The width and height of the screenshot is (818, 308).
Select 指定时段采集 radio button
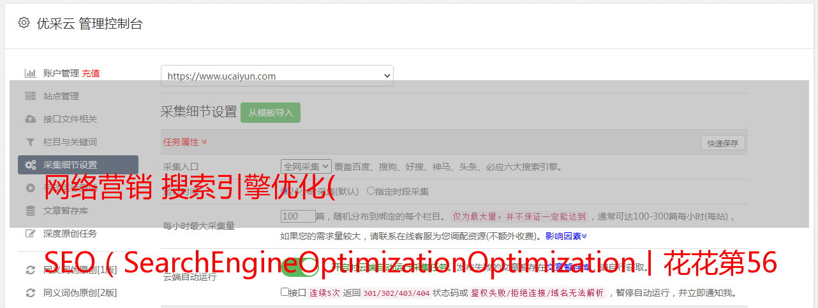click(371, 190)
